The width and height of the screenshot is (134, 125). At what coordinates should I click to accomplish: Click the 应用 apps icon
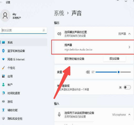tap(3, 76)
